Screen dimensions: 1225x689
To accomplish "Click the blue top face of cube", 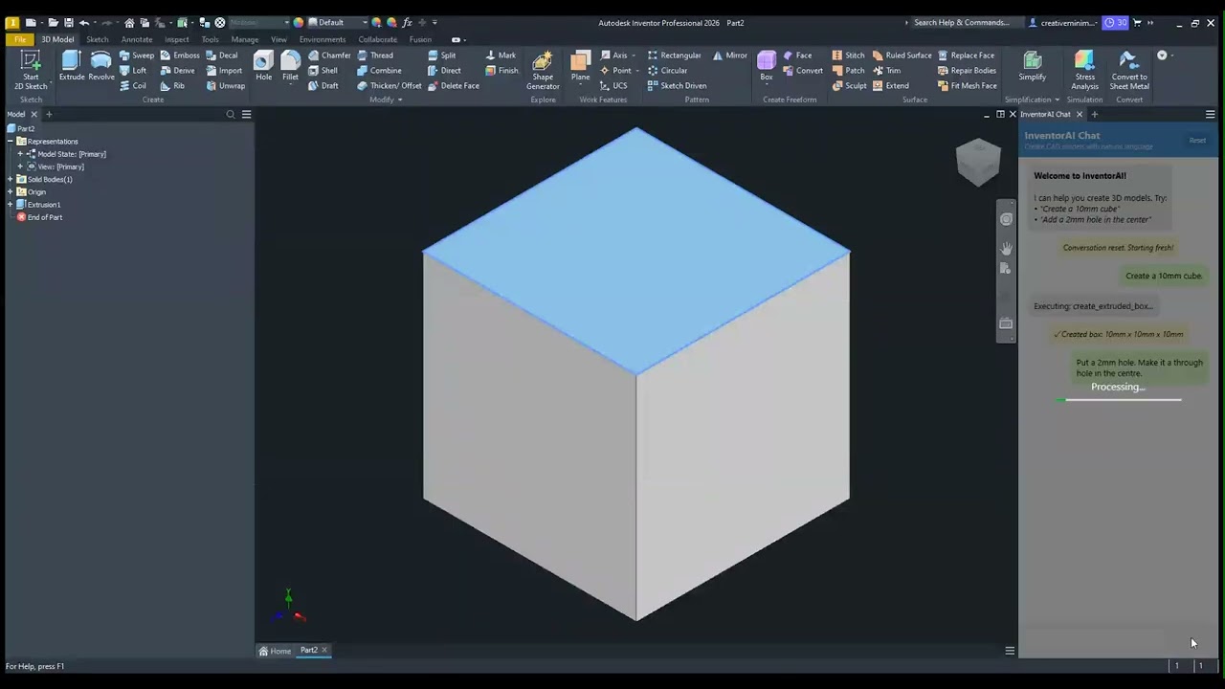I will click(636, 251).
